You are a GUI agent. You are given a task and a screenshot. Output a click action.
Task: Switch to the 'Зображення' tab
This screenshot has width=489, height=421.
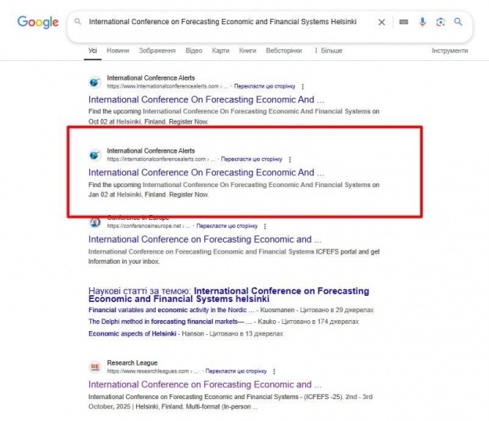click(x=157, y=51)
